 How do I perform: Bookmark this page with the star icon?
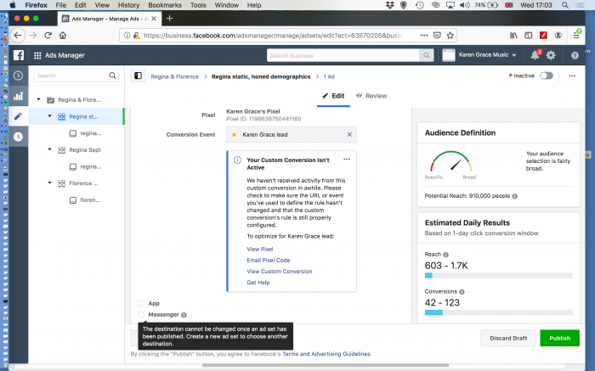click(450, 36)
